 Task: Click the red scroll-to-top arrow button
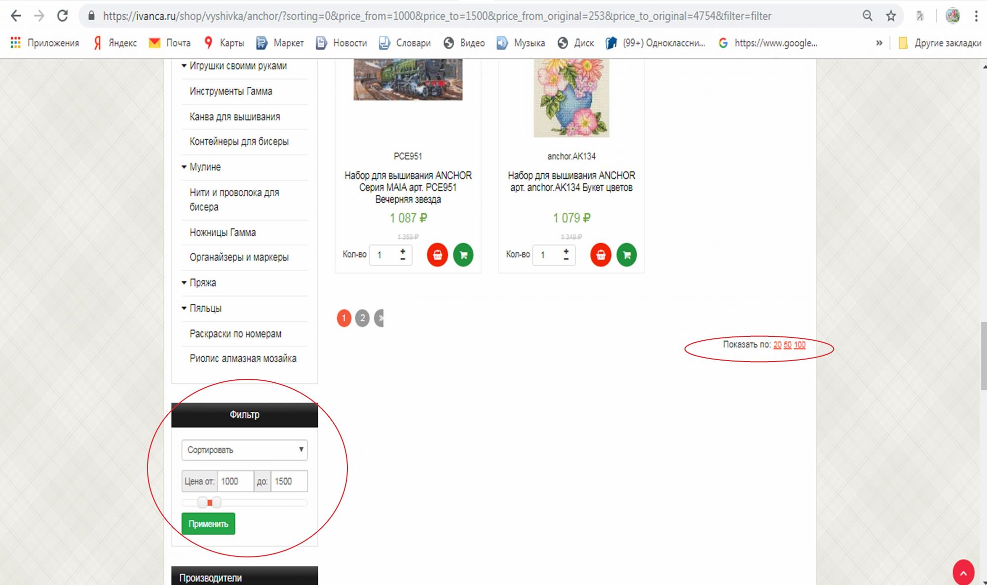[x=963, y=573]
